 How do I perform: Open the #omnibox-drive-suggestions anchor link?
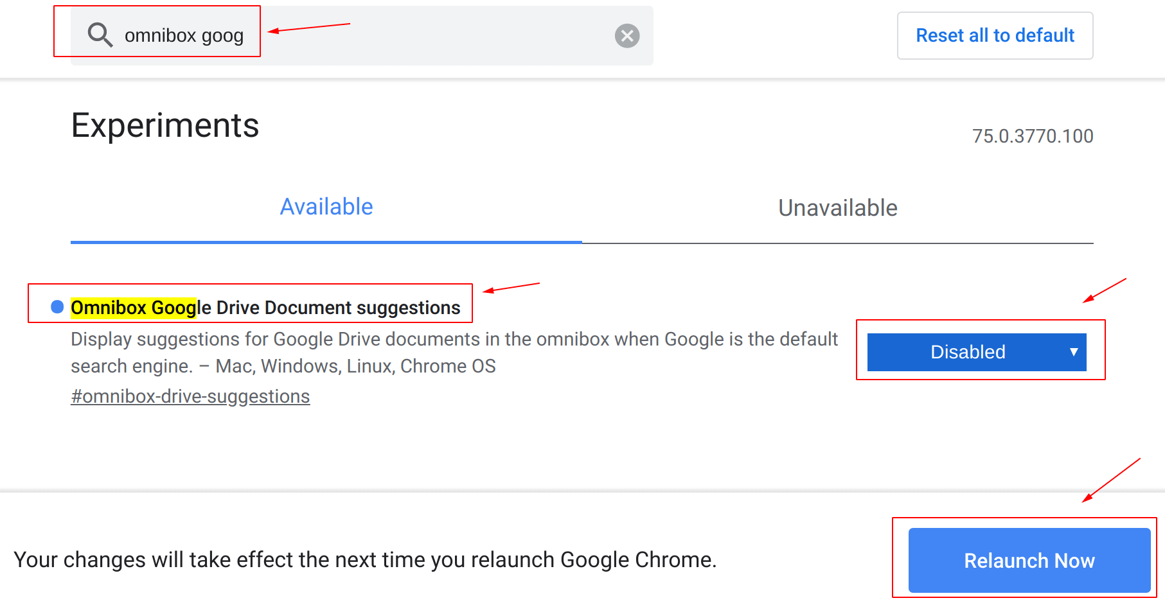(190, 396)
